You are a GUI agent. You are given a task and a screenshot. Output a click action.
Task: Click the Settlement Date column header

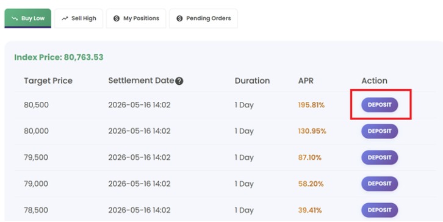pos(141,81)
